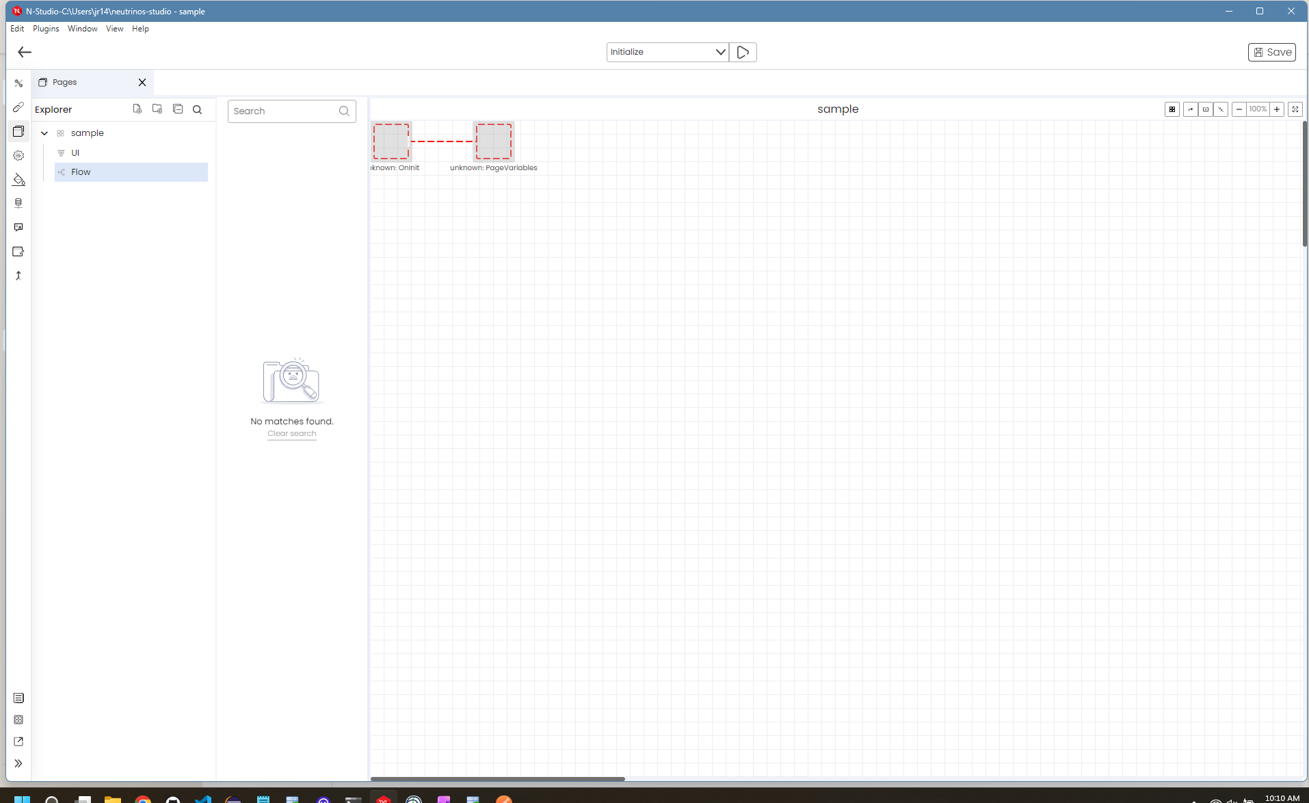This screenshot has width=1309, height=803.
Task: Click the Save button
Action: [x=1271, y=52]
